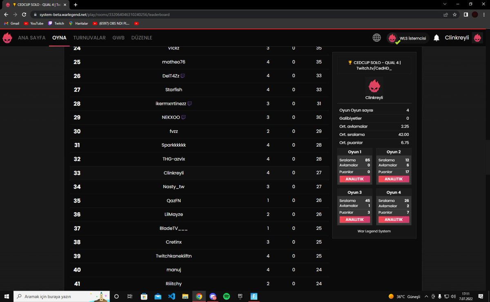Expand hidden icons in the system tray
The width and height of the screenshot is (490, 302).
(x=426, y=297)
